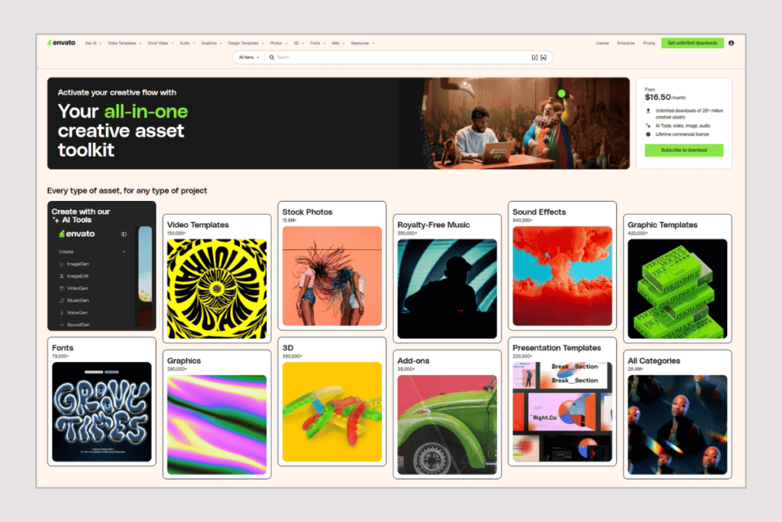The height and width of the screenshot is (522, 782).
Task: Expand the Photos nav dropdown
Action: click(278, 44)
